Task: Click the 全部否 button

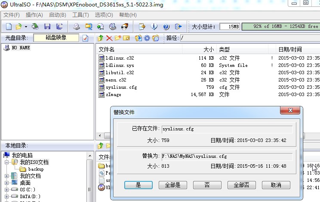Action: 241,185
